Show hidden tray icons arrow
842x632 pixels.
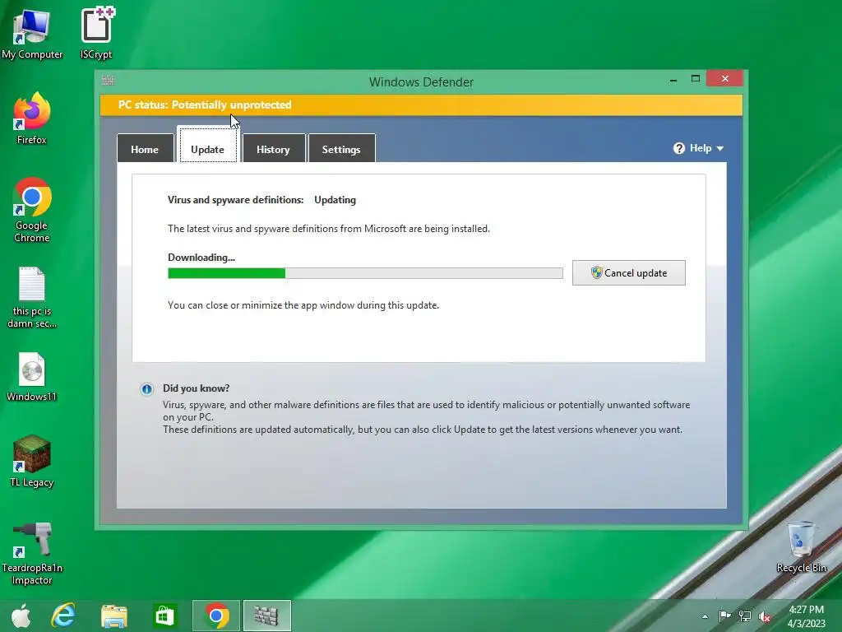pos(705,616)
